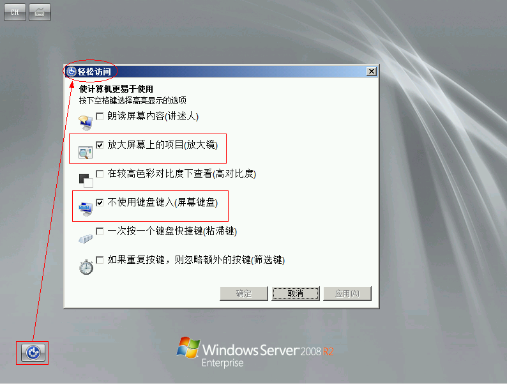Click the Magnifier icon
The image size is (507, 384).
point(86,152)
